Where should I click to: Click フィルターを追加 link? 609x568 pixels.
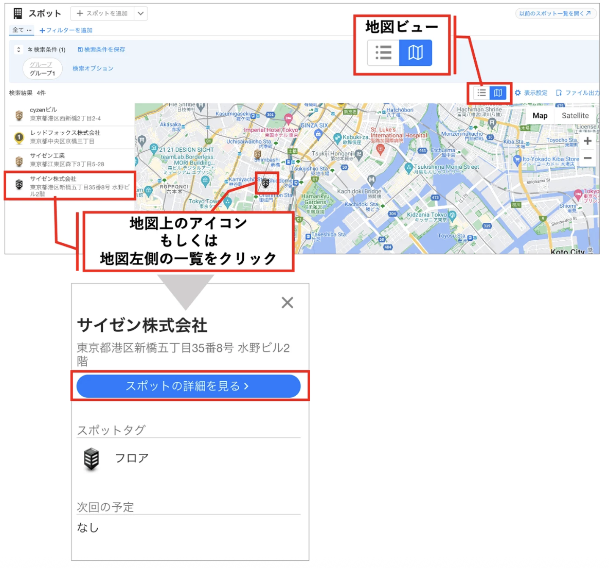tap(66, 30)
